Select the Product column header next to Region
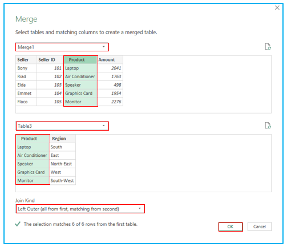This screenshot has width=287, height=247. click(33, 139)
